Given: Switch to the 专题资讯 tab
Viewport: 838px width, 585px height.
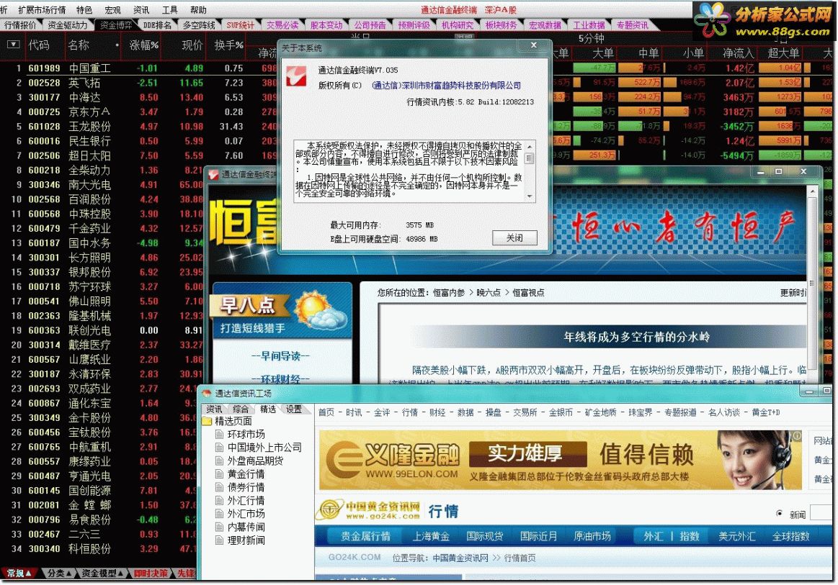Looking at the screenshot, I should (x=632, y=25).
